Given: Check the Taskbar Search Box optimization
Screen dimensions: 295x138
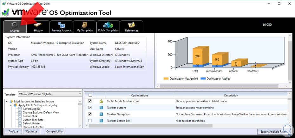Looking at the screenshot, I should (90, 121).
